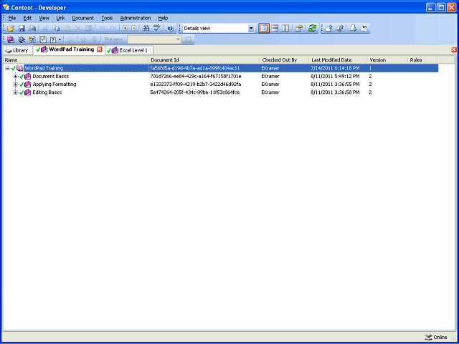The image size is (459, 344).
Task: Open the Tools menu
Action: 107,18
